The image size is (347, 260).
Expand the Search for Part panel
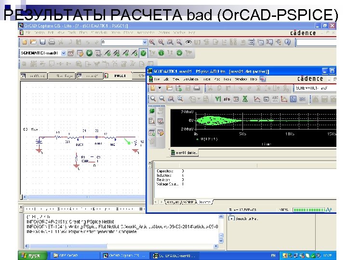point(231,219)
